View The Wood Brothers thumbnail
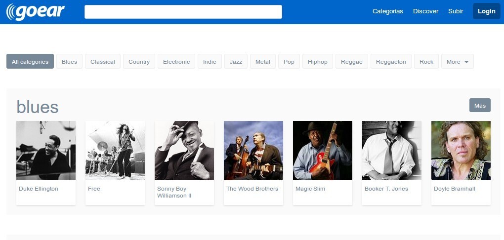Viewport: 504px width, 240px height. (x=253, y=151)
